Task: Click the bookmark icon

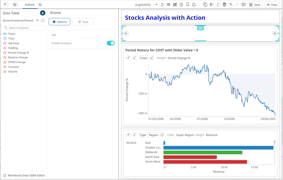Action: [x=187, y=5]
